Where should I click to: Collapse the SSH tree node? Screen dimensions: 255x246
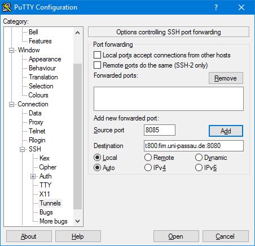(22, 149)
